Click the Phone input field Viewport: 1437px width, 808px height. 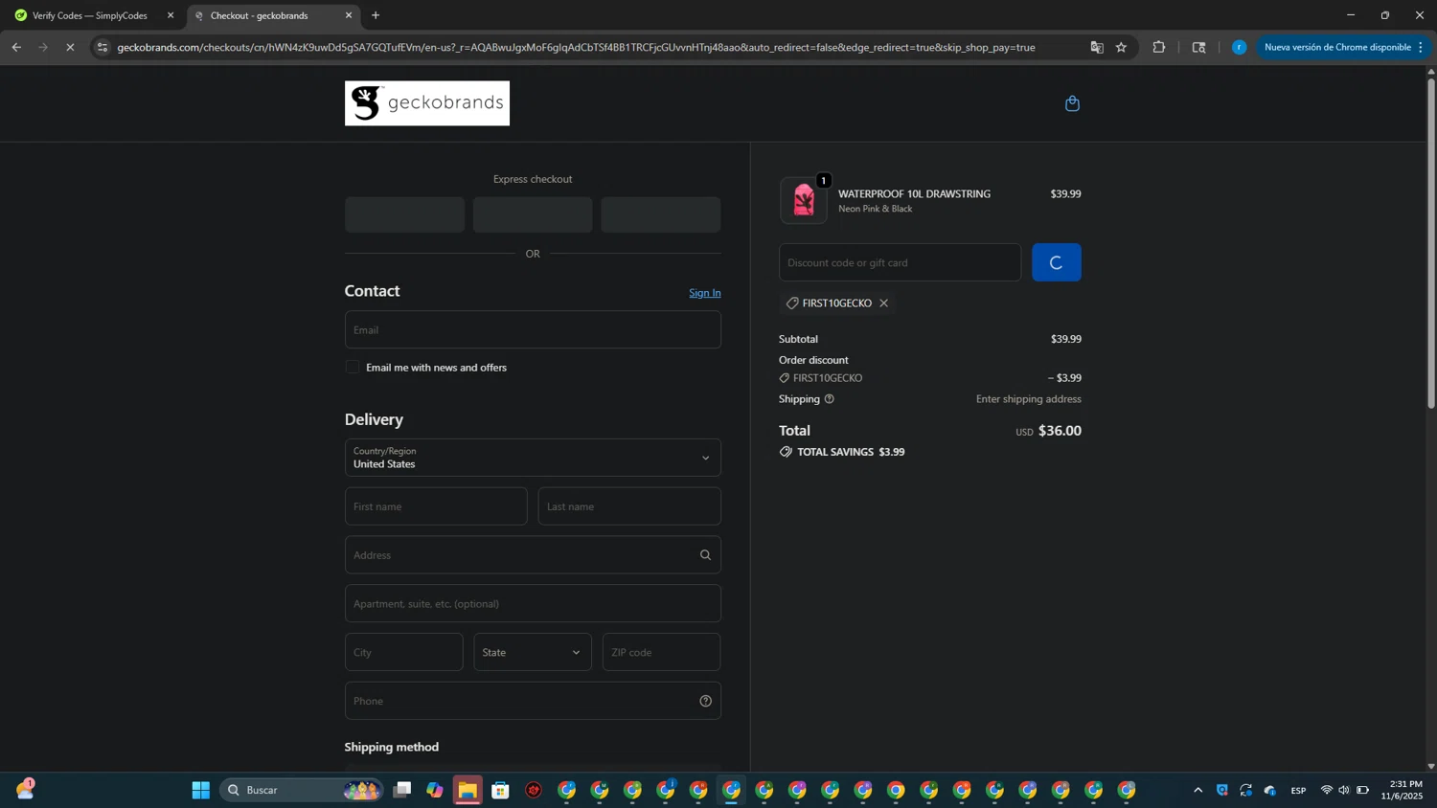[x=533, y=701]
